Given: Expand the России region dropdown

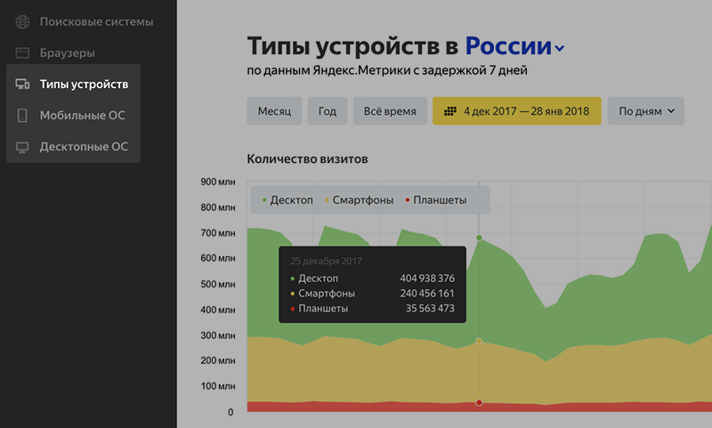Looking at the screenshot, I should click(515, 46).
